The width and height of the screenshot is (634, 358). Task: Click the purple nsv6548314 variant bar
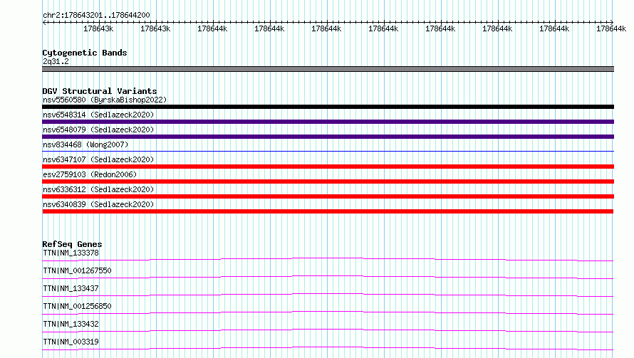[328, 122]
